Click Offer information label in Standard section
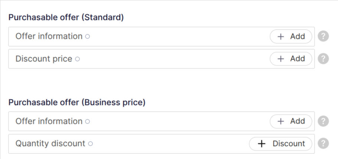338x159 pixels. point(49,36)
